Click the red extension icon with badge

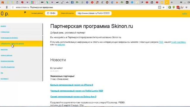178,7
